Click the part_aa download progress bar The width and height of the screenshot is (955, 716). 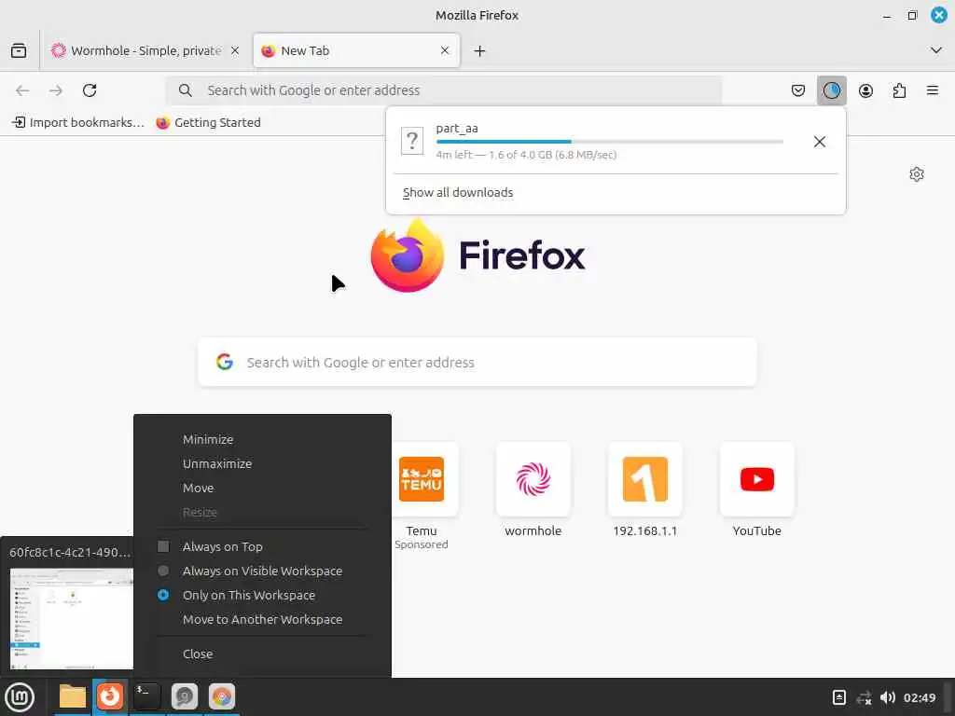[x=610, y=142]
